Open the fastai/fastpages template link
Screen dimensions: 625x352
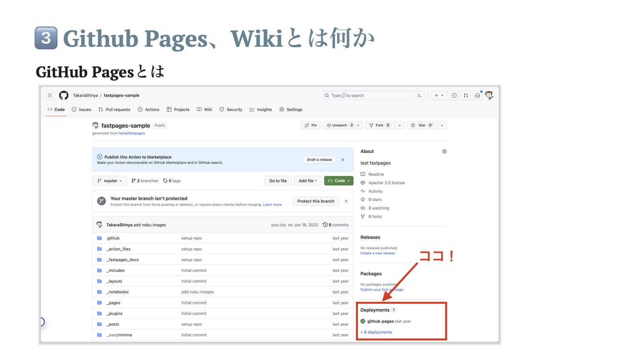[x=132, y=133]
